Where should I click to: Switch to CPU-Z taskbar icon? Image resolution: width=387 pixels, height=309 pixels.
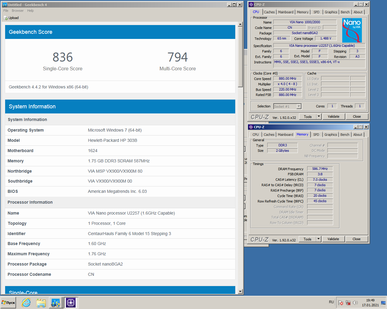pyautogui.click(x=71, y=303)
